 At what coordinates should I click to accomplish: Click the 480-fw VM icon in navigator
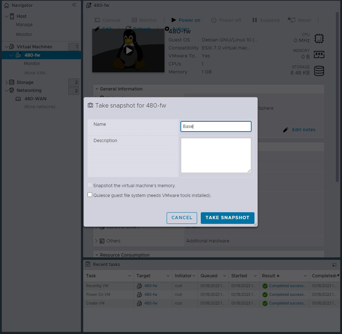(19, 55)
